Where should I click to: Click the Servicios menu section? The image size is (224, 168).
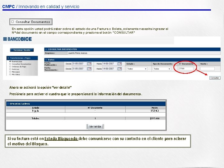click(x=17, y=61)
